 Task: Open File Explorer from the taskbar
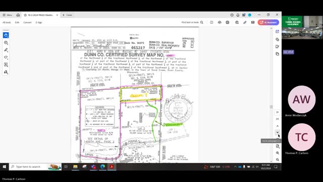coord(75,167)
